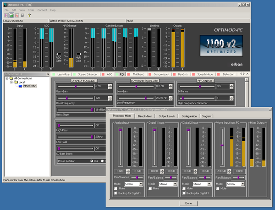275x210 pixels.
Task: Click the Bass Gain slider
Action: pyautogui.click(x=76, y=86)
